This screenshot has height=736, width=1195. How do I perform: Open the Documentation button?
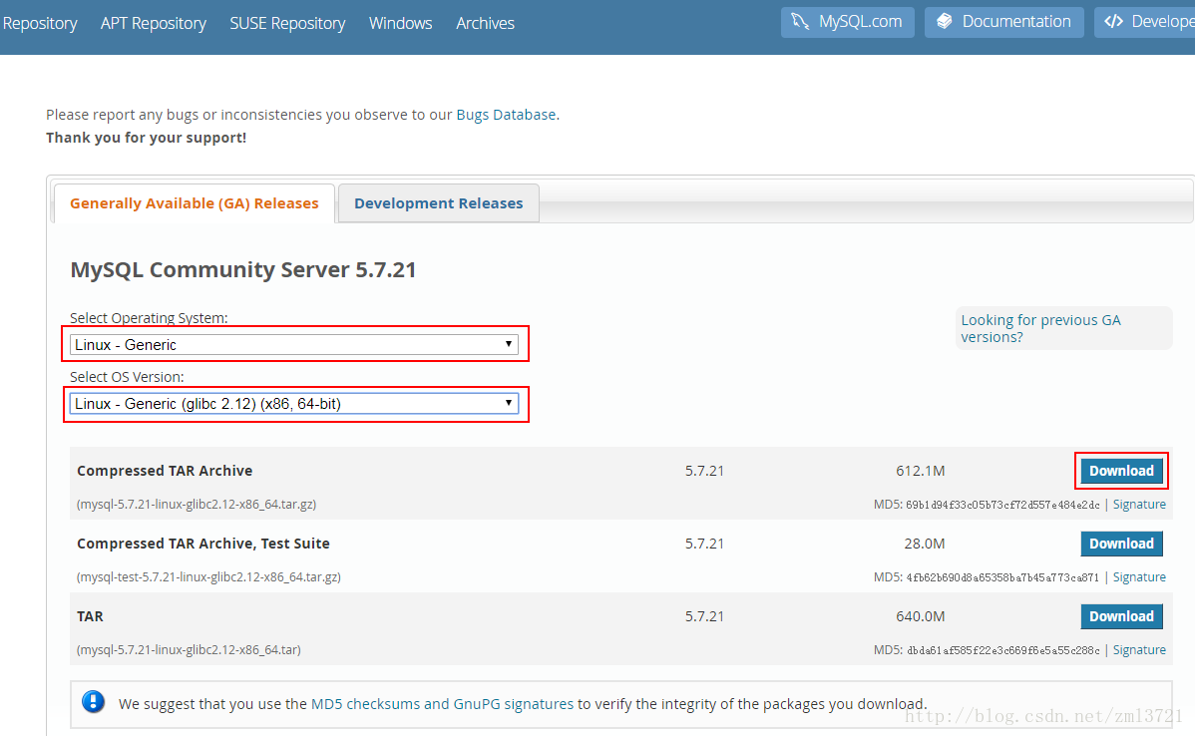tap(1003, 22)
